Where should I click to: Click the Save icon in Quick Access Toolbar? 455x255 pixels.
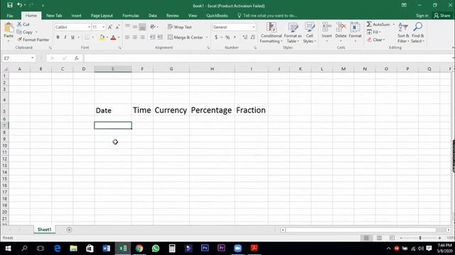tap(9, 5)
